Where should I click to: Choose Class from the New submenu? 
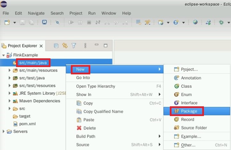[186, 86]
